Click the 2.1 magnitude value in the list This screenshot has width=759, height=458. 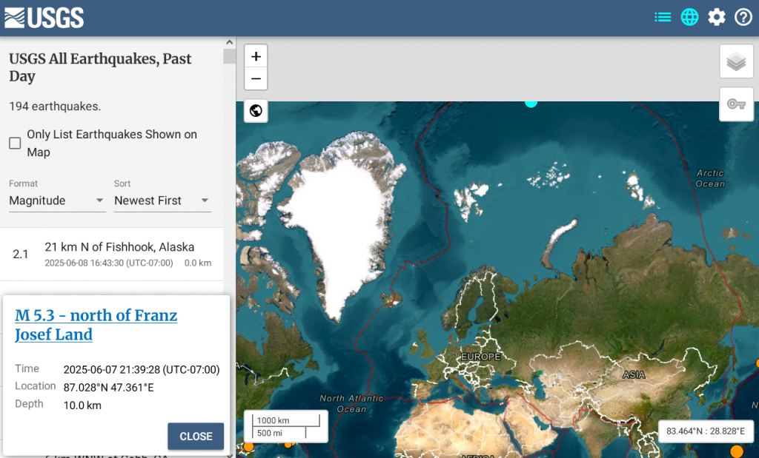(20, 254)
